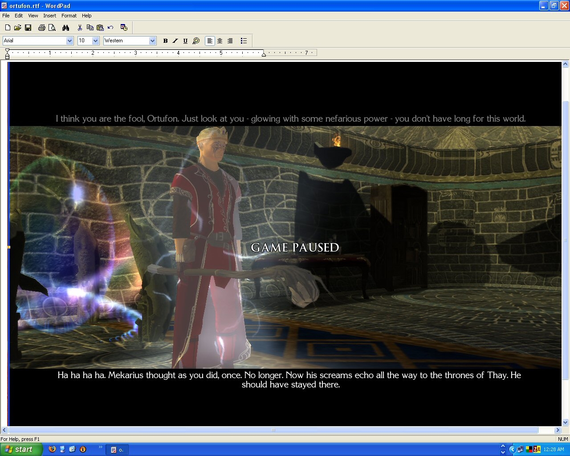Click the Find binoculars icon

pos(66,28)
